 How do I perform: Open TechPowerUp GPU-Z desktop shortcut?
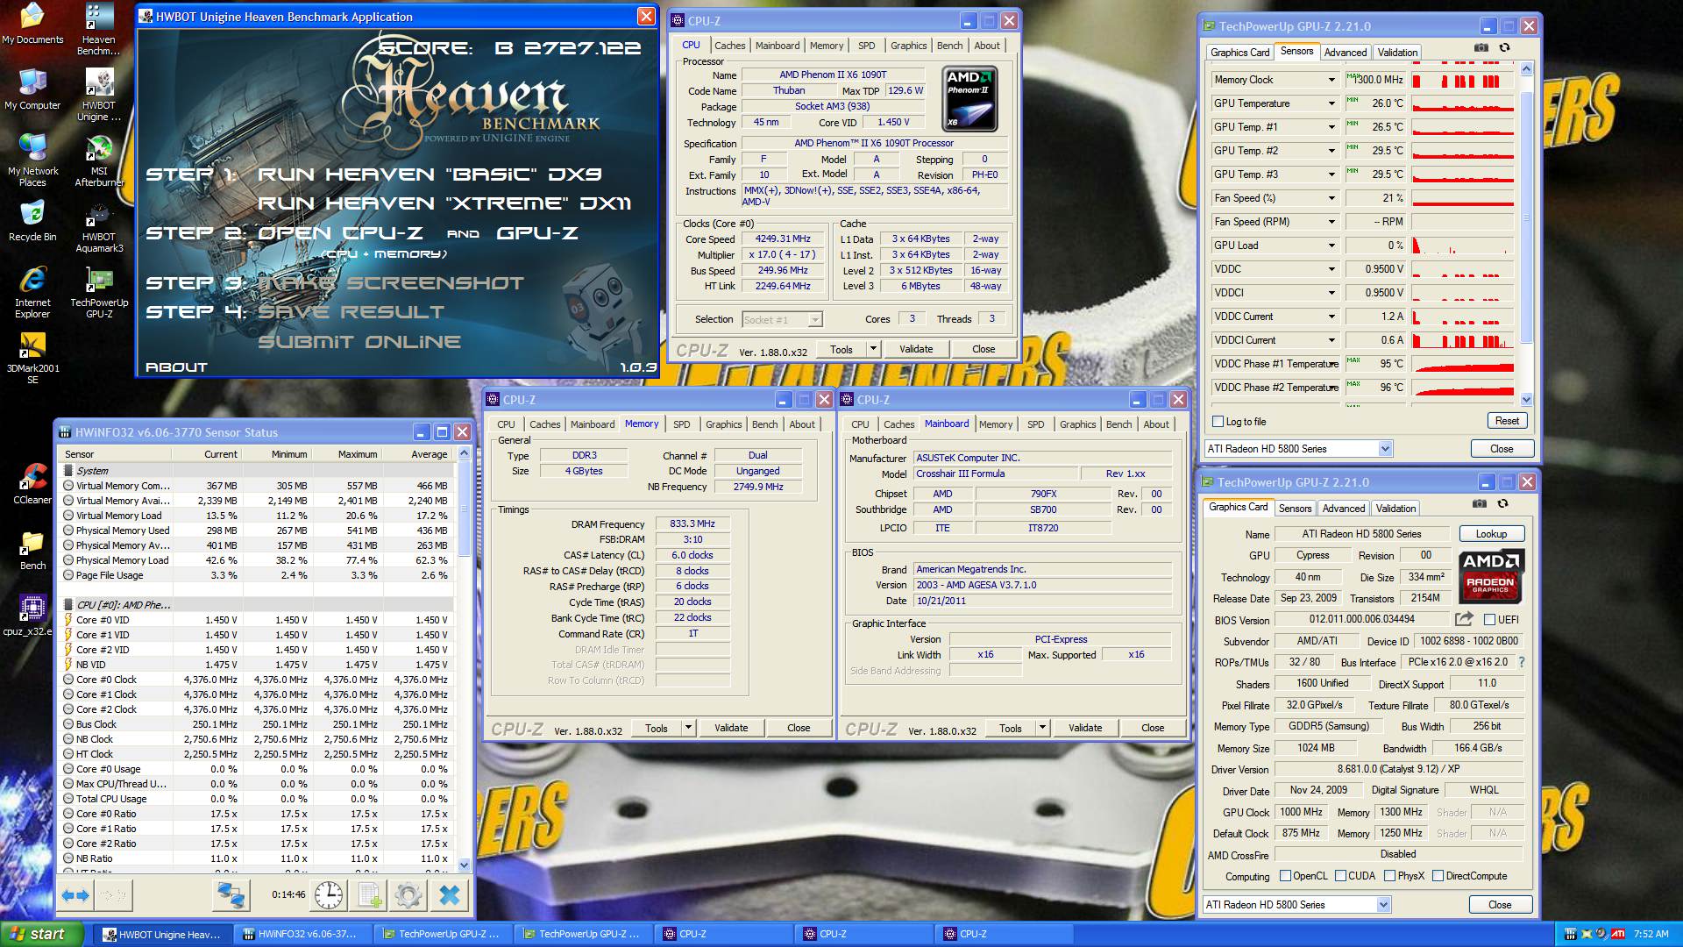click(98, 292)
